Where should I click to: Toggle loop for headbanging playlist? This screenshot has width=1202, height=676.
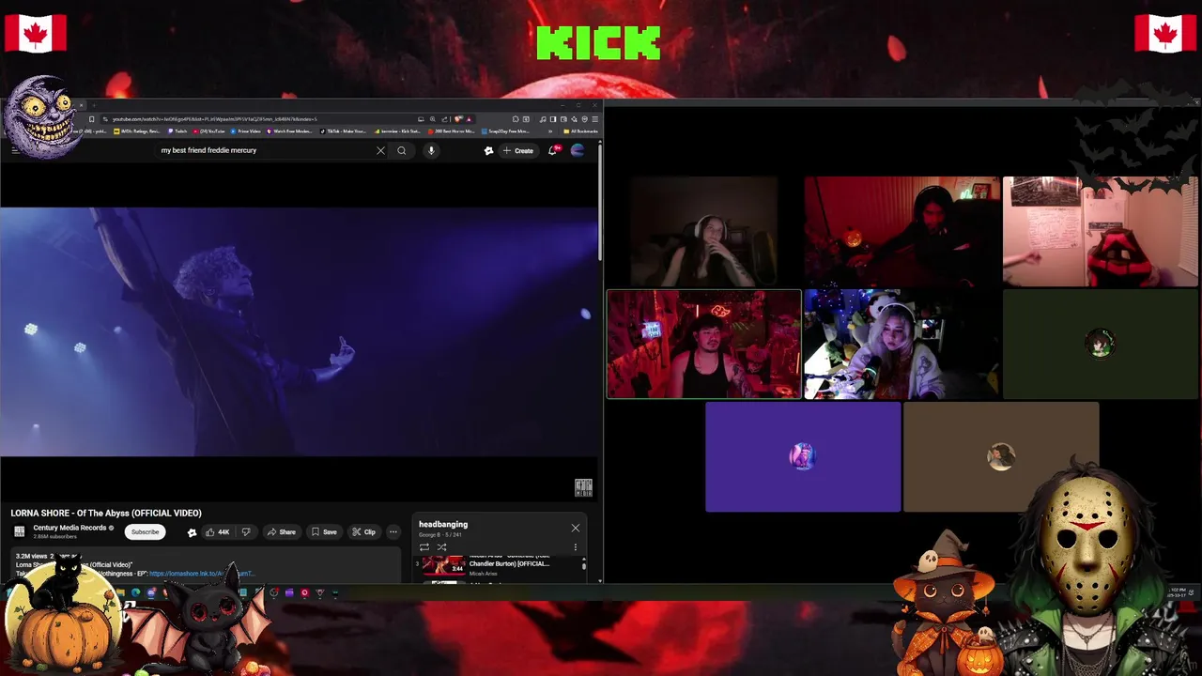coord(424,547)
